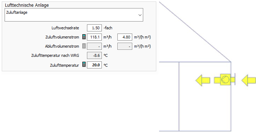This screenshot has height=132, width=256.
Task: Click the disabled Abluft m³/(h m²) field
Action: pyautogui.click(x=125, y=46)
